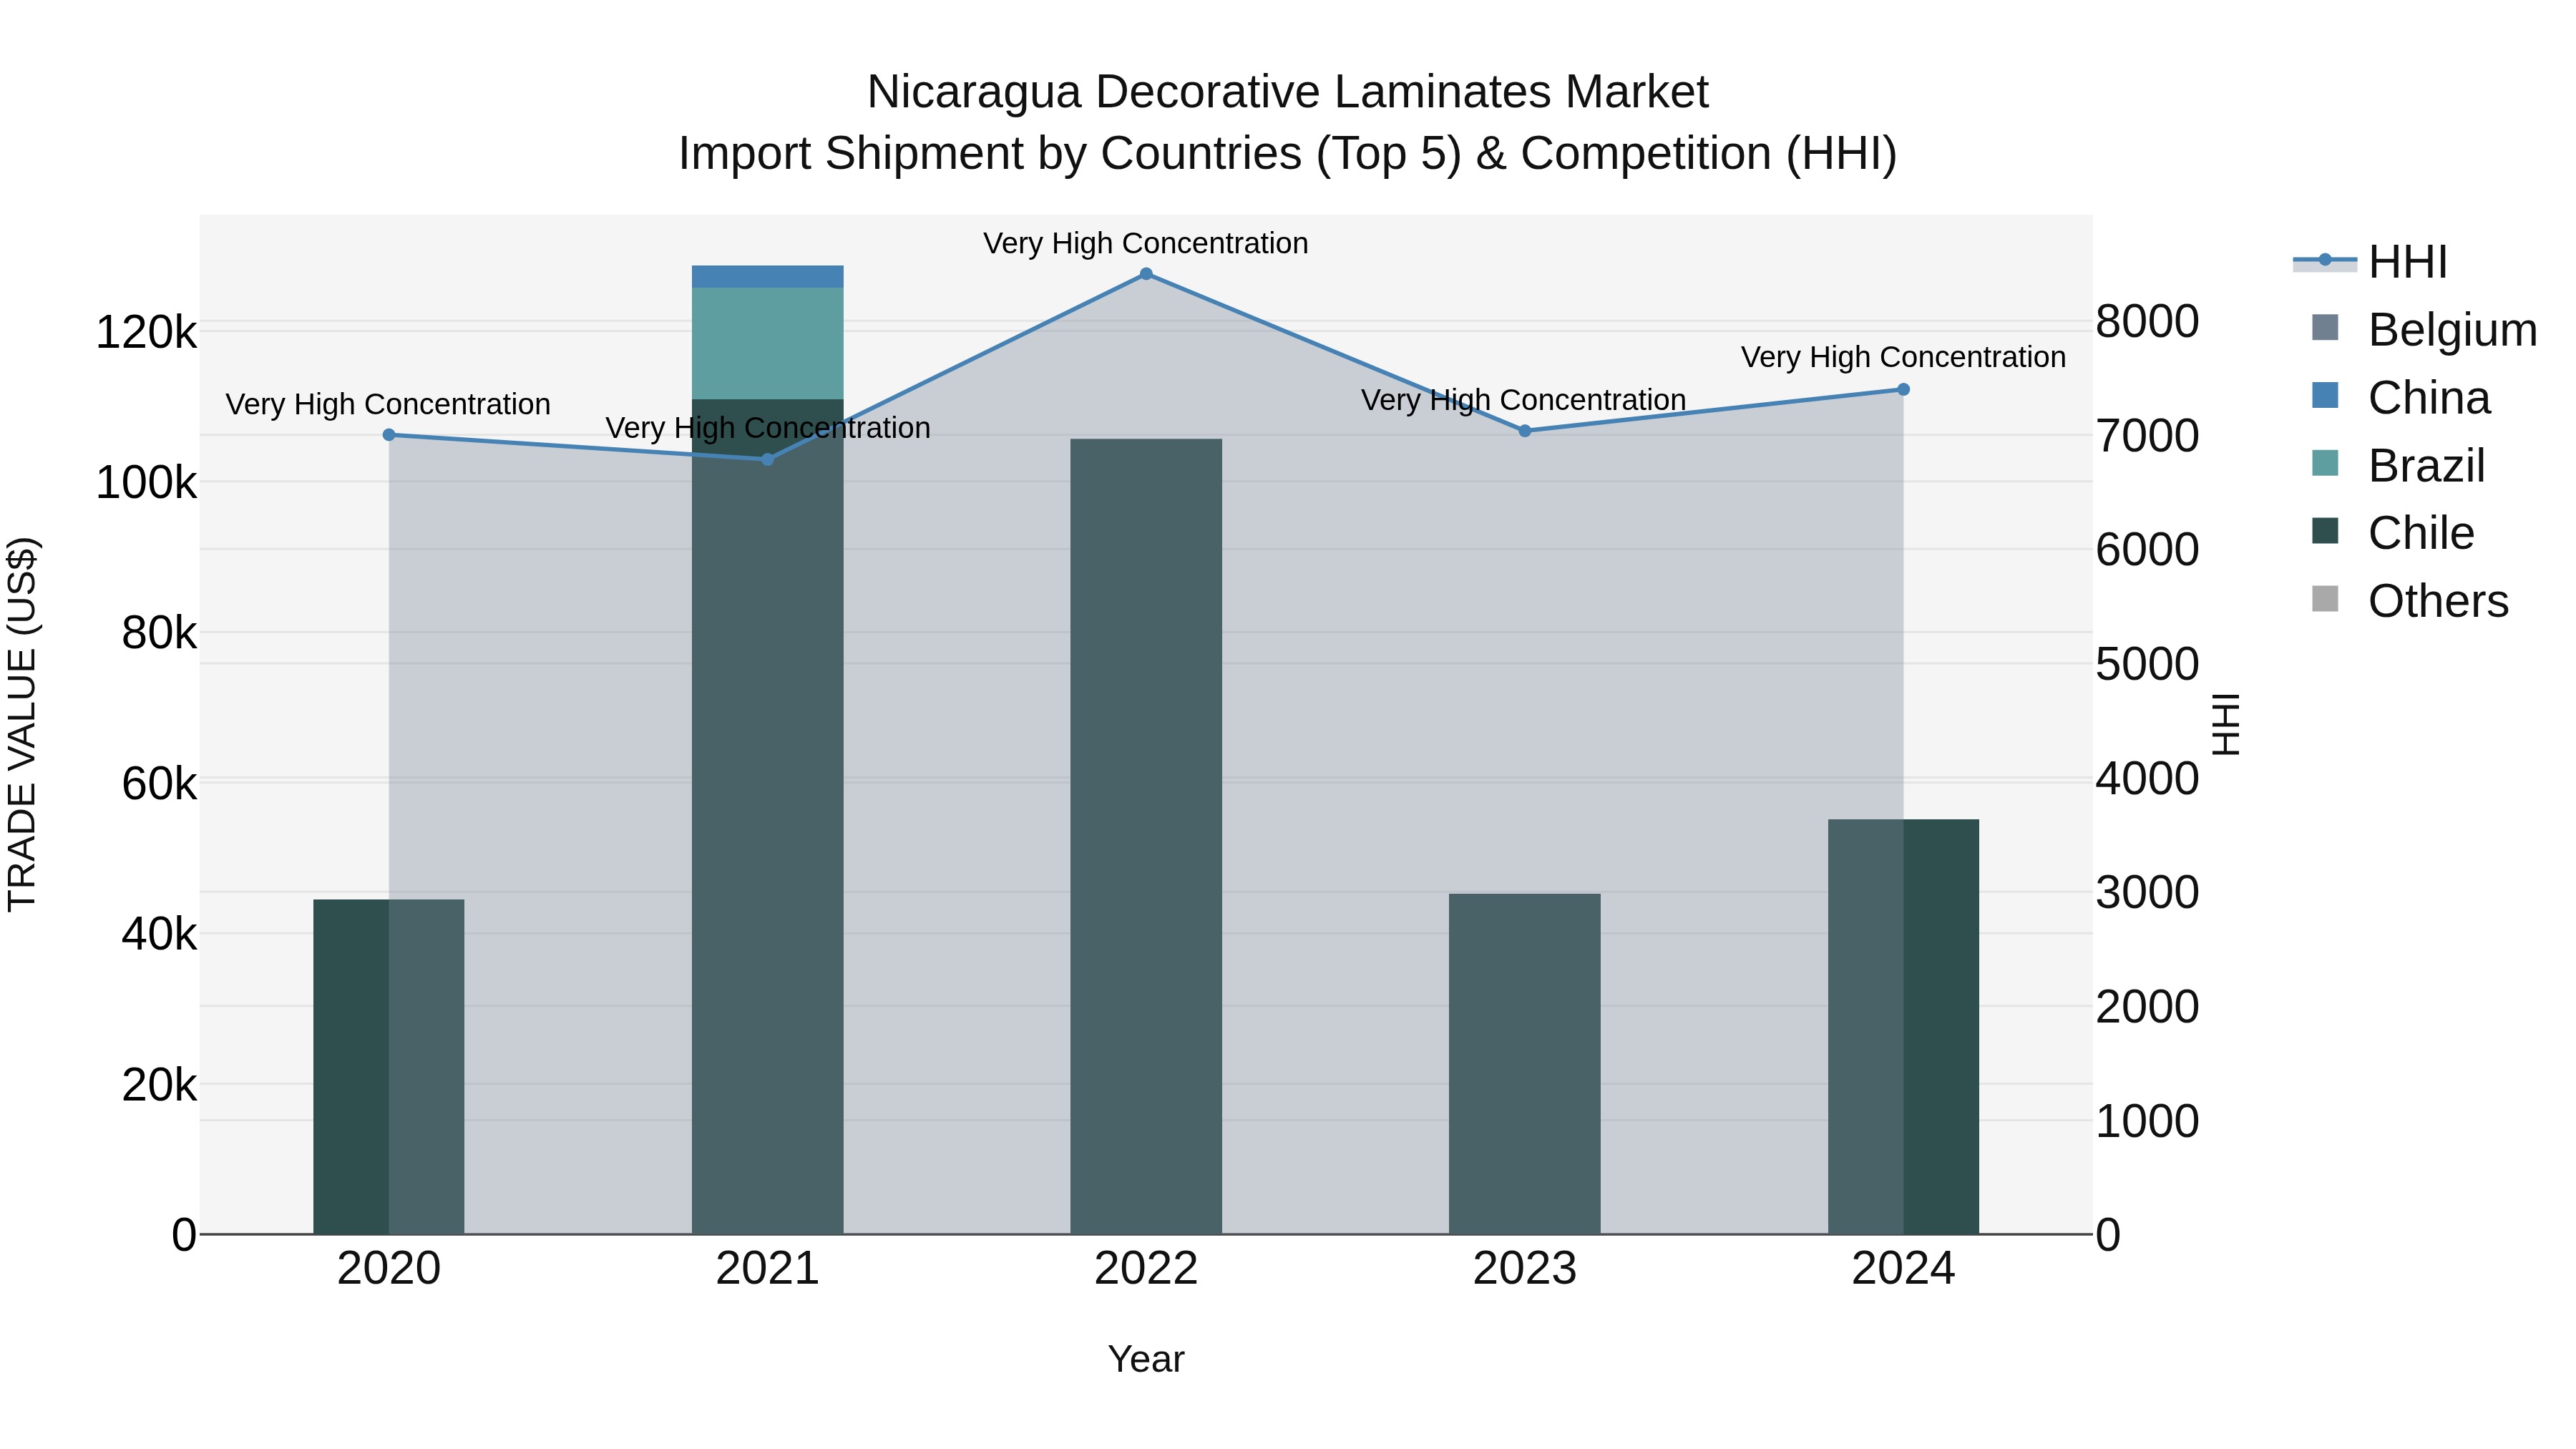
Task: Click the 120k left axis tick
Action: tap(146, 332)
